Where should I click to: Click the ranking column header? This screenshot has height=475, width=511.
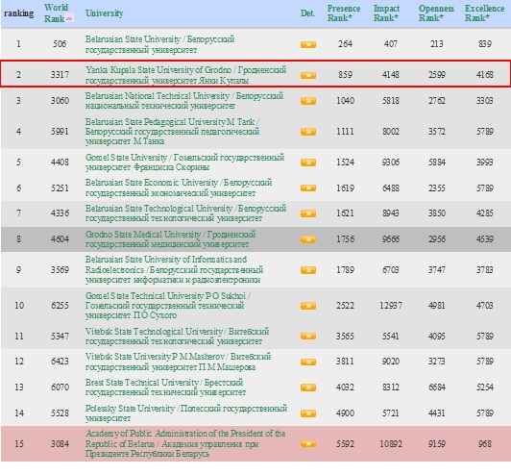pos(18,13)
